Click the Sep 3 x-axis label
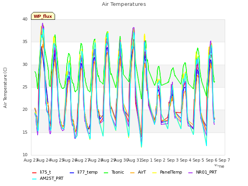Screen dimensions: 248x186 [172, 160]
